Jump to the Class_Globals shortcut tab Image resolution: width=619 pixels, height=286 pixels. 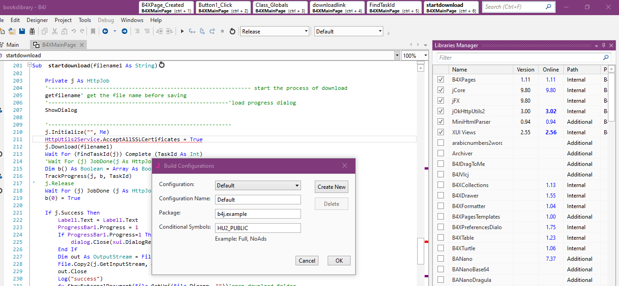tap(281, 7)
